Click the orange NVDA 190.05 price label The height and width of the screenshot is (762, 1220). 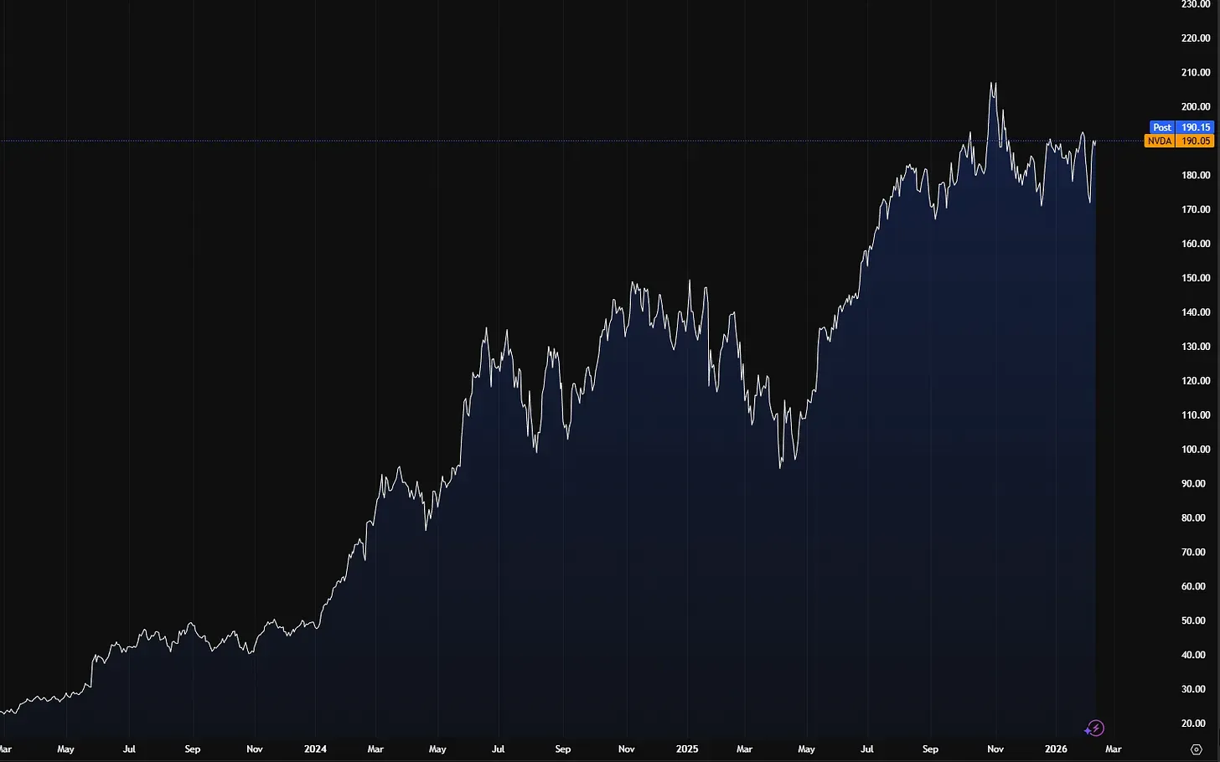(1179, 142)
